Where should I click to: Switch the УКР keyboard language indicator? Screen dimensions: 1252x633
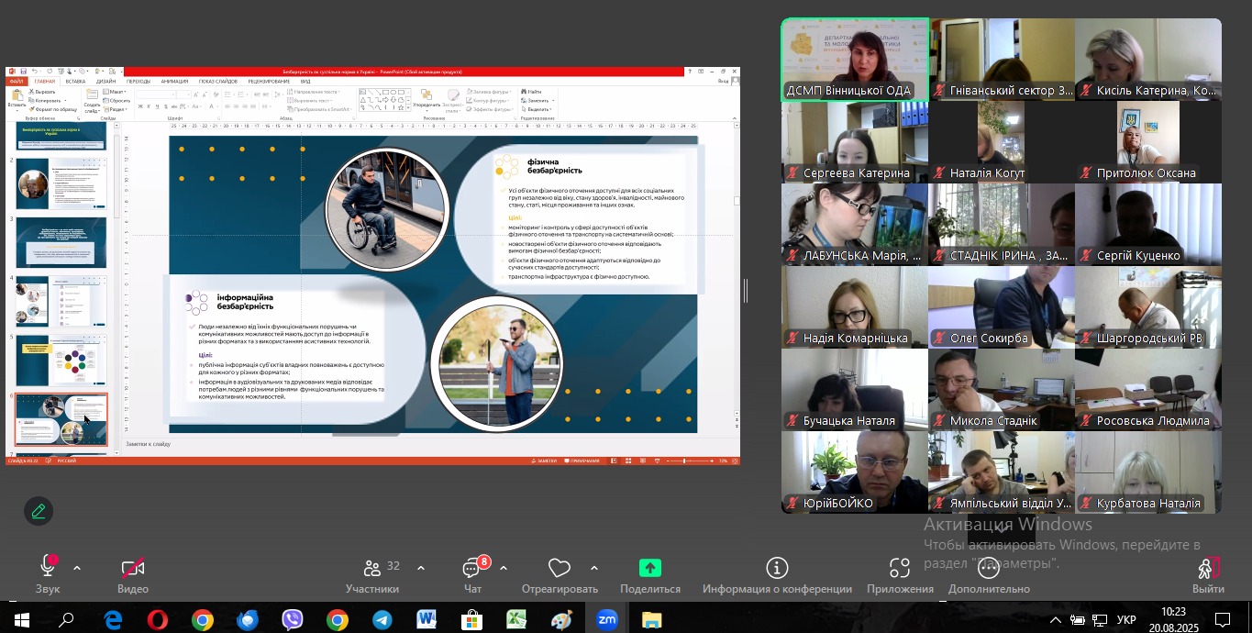1126,620
